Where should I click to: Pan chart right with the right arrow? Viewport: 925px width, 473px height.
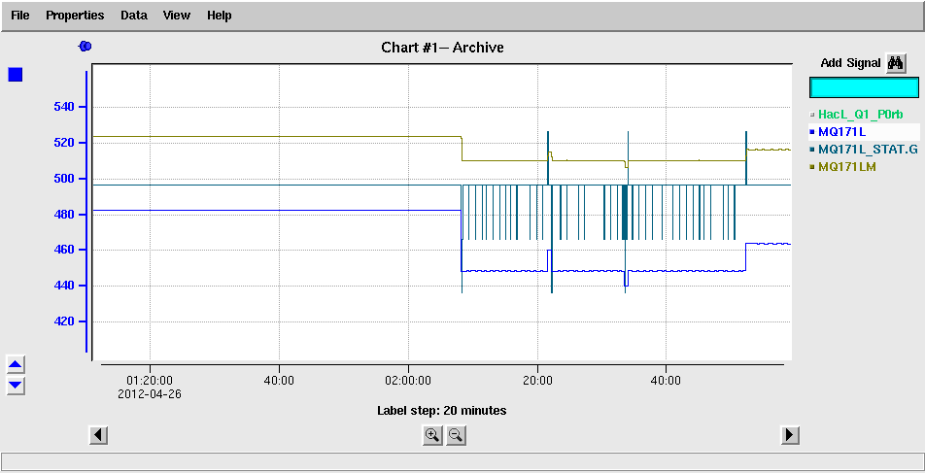click(790, 435)
